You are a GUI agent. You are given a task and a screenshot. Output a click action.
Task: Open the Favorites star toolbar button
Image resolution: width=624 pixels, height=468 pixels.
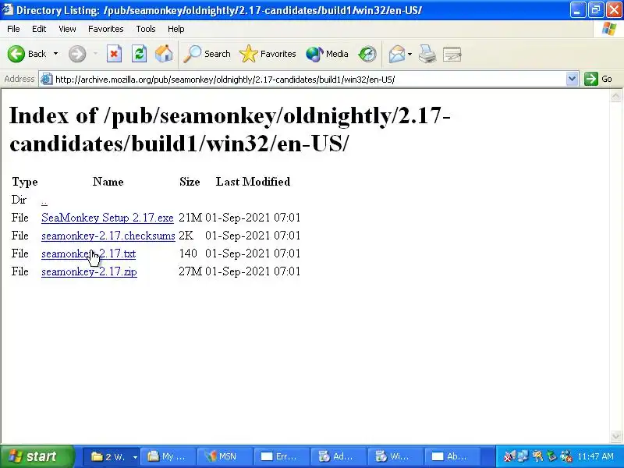pos(268,54)
